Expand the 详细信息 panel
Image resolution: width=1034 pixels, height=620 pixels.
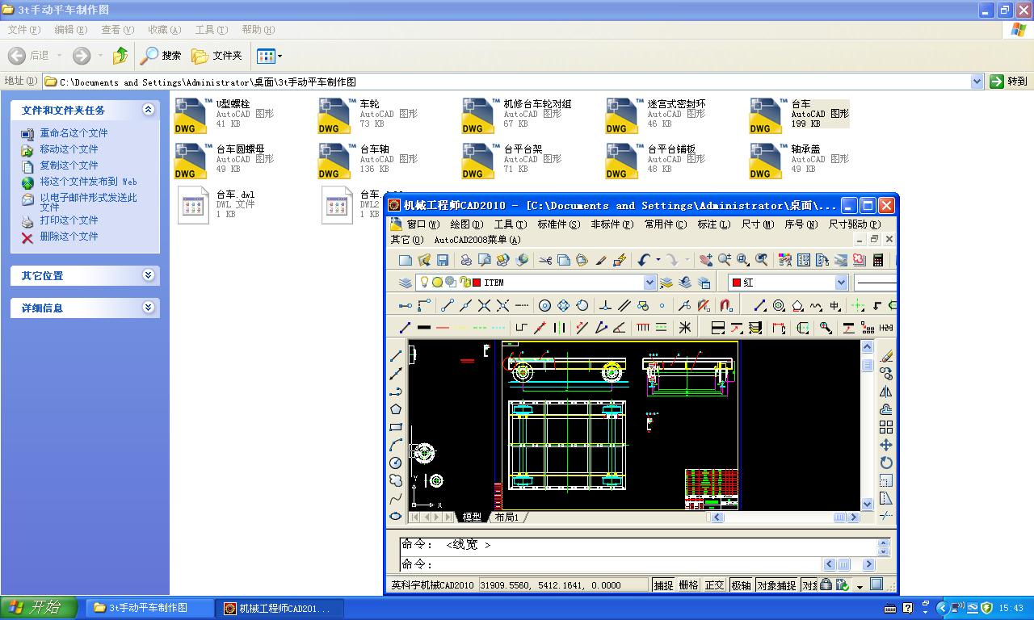[149, 308]
